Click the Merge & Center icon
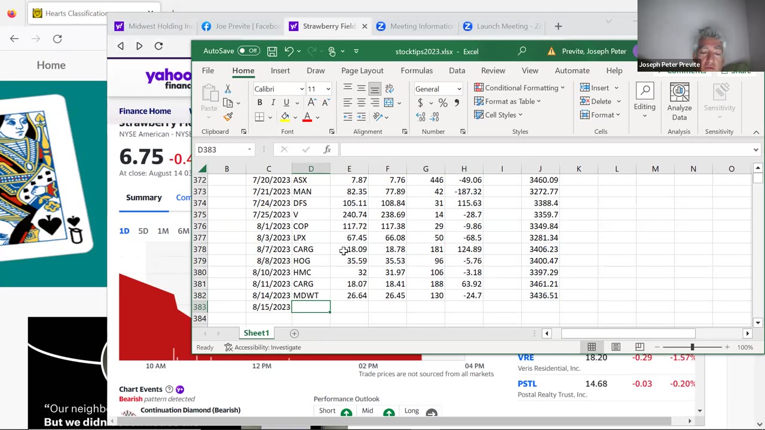 tap(389, 103)
